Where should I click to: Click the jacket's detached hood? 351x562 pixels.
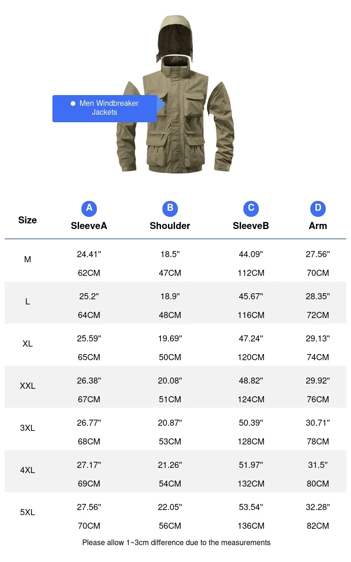click(174, 37)
